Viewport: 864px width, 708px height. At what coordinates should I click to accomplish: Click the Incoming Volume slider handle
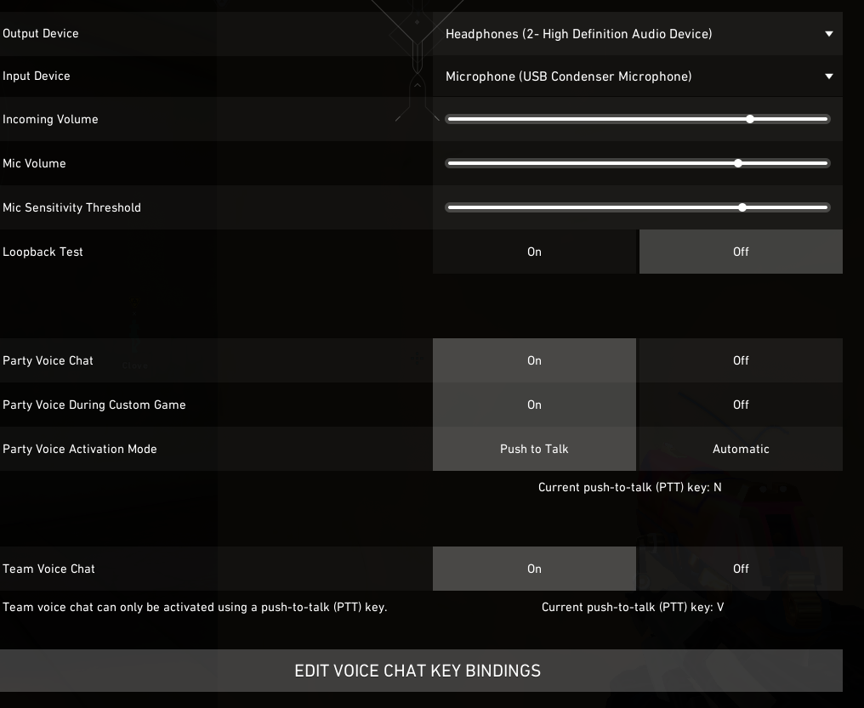coord(749,119)
